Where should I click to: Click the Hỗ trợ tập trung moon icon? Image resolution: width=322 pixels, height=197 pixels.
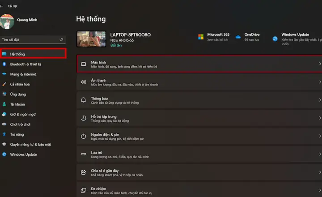pos(83,118)
